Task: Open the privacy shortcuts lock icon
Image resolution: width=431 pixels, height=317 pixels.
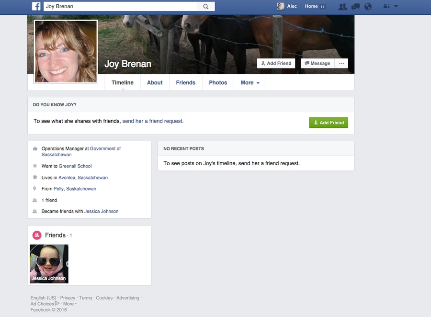Action: tap(386, 7)
